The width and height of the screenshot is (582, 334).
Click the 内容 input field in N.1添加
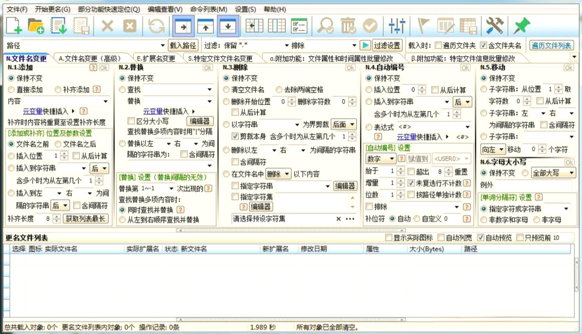pos(66,101)
